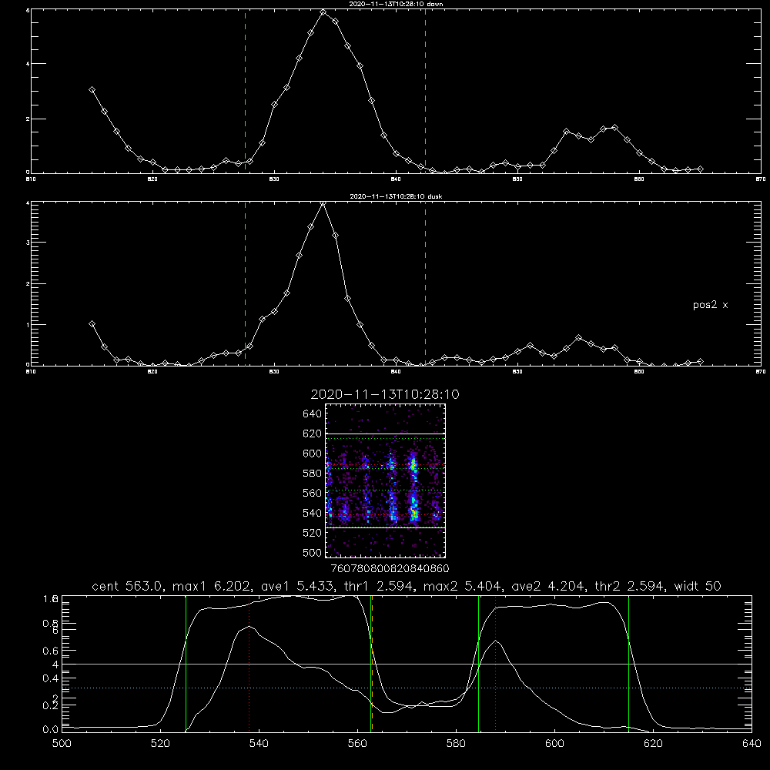Click the 'cent 563.0' value in stats line
770x770 pixels.
click(x=127, y=586)
